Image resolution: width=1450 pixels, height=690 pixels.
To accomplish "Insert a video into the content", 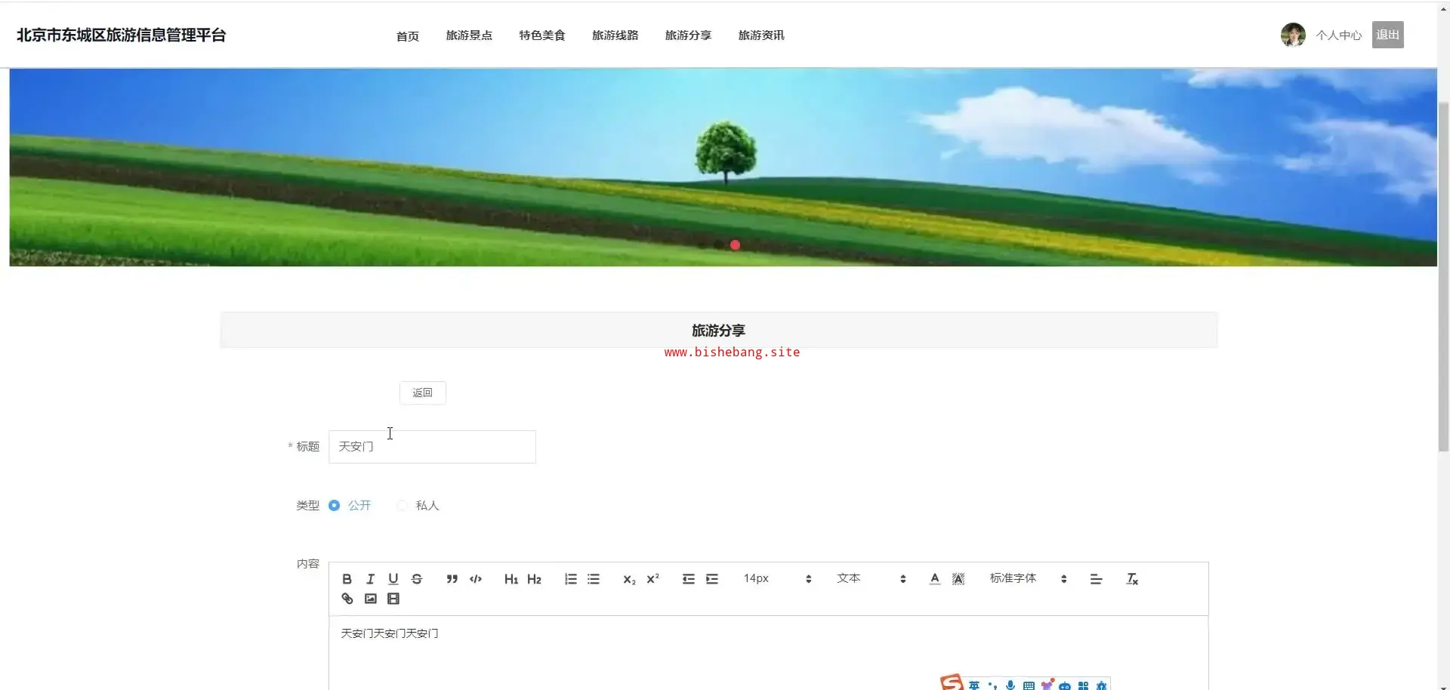I will [393, 599].
